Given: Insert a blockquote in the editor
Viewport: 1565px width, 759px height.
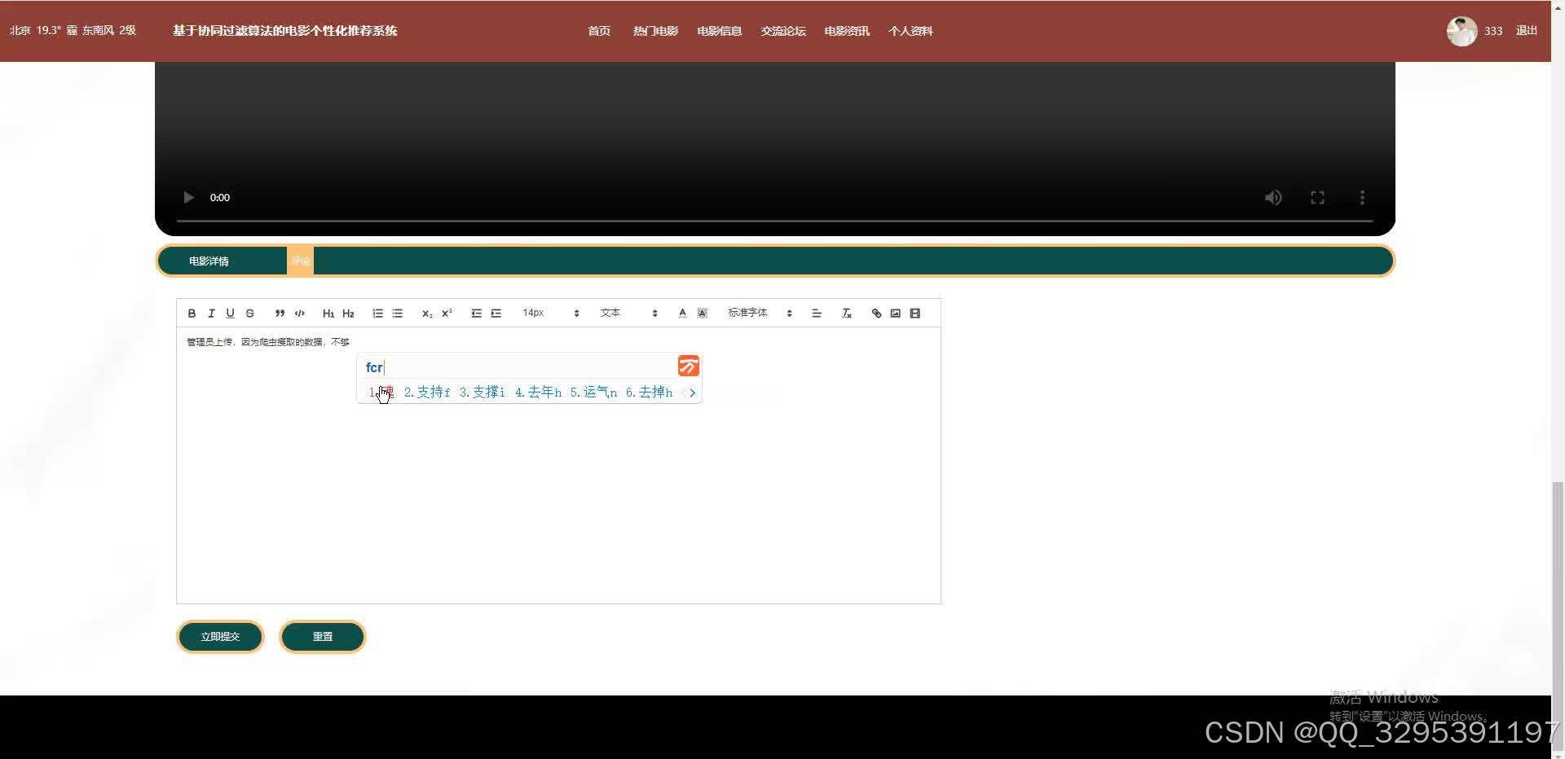Looking at the screenshot, I should pos(280,314).
